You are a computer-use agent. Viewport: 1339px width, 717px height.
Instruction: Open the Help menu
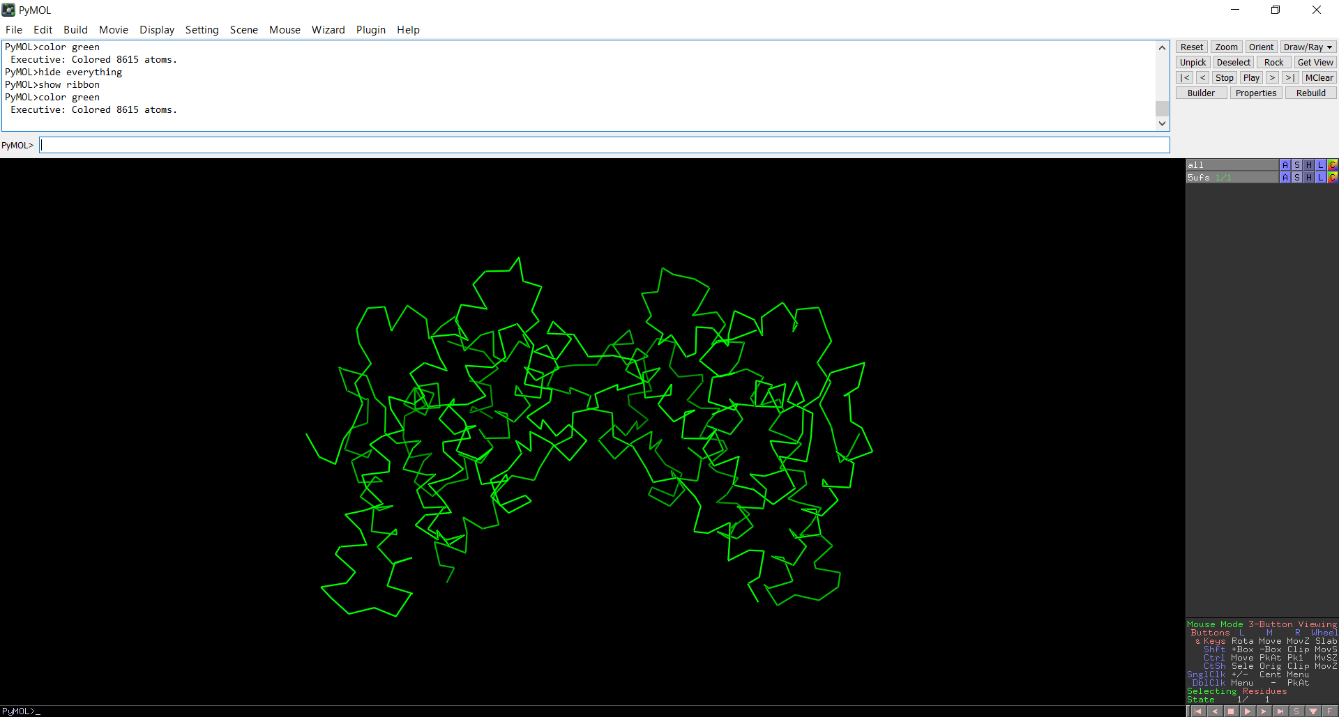pyautogui.click(x=409, y=30)
